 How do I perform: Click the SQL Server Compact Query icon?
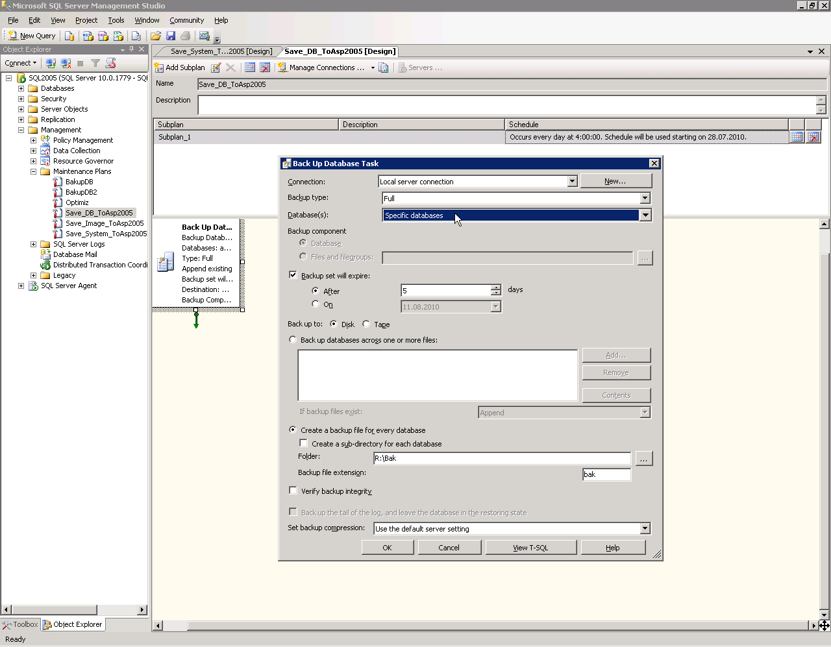coord(136,36)
